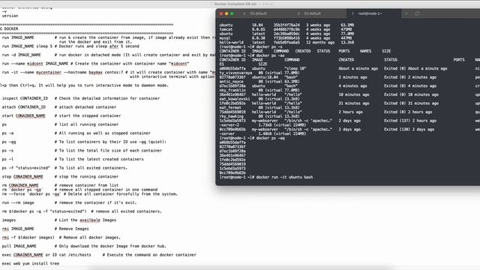This screenshot has height=270, width=480.
Task: Click the hello-world image row in images list
Action: click(x=286, y=43)
